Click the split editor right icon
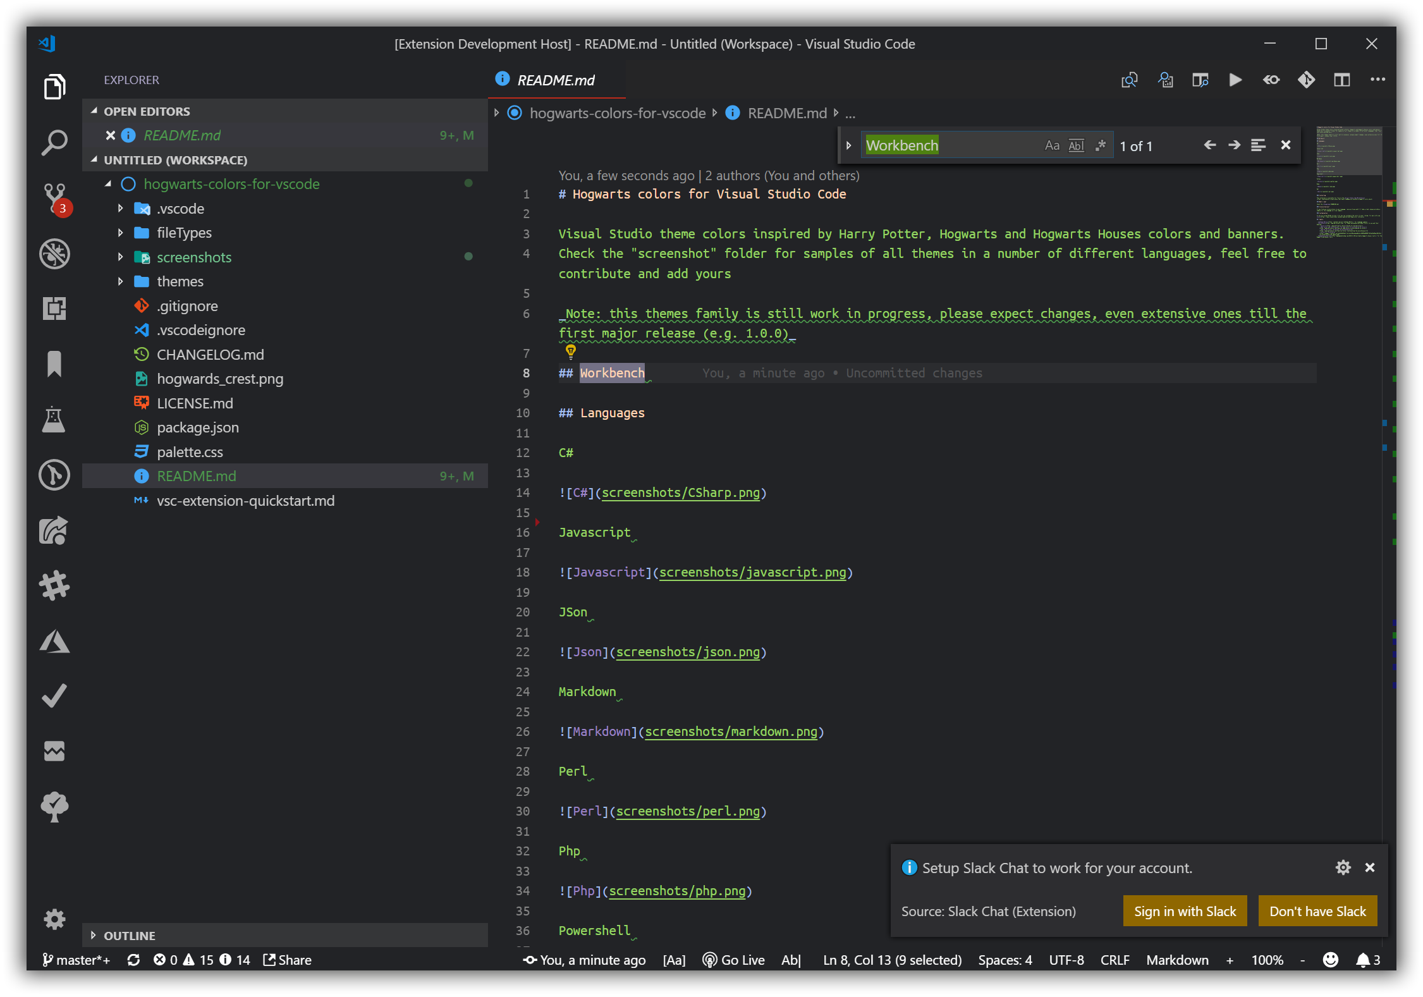The height and width of the screenshot is (997, 1423). [x=1341, y=80]
